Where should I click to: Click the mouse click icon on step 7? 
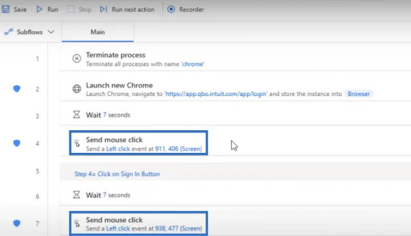coord(77,223)
